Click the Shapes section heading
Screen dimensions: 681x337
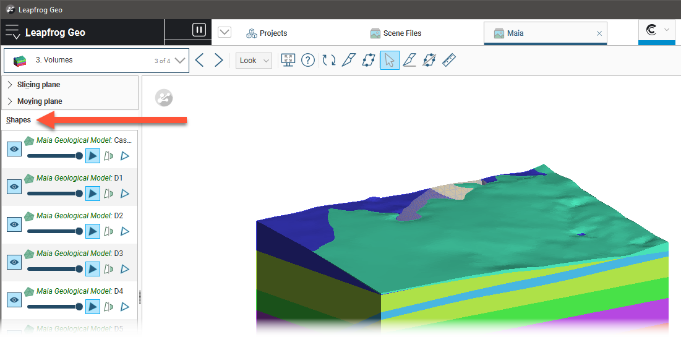pos(19,120)
